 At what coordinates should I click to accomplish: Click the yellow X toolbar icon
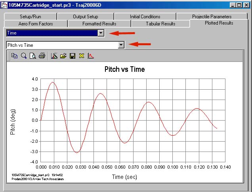(81, 56)
